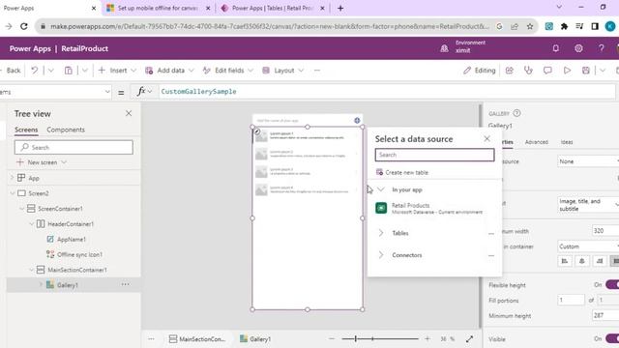Preview the app with play icon
Viewport: 619px width, 348px height.
click(x=567, y=71)
